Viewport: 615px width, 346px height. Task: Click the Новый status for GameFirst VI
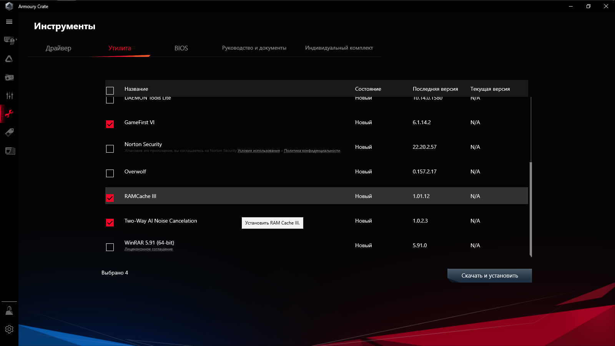364,122
